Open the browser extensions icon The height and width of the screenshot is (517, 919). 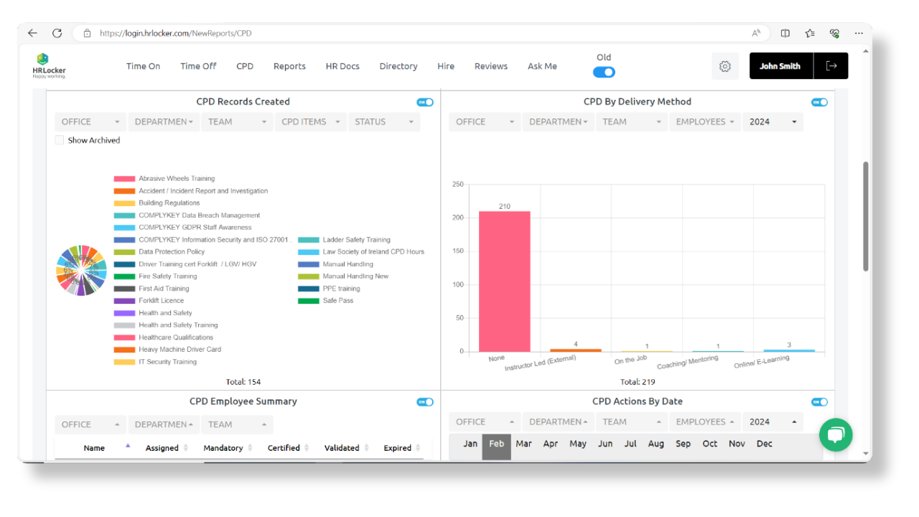[834, 32]
